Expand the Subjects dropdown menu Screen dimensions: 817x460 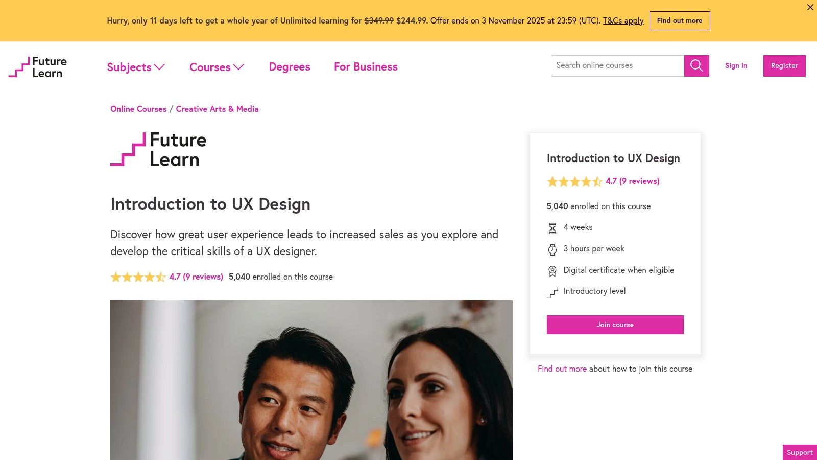136,67
